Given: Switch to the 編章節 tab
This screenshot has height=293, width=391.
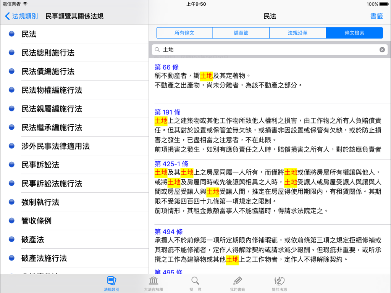Looking at the screenshot, I should coord(241,33).
